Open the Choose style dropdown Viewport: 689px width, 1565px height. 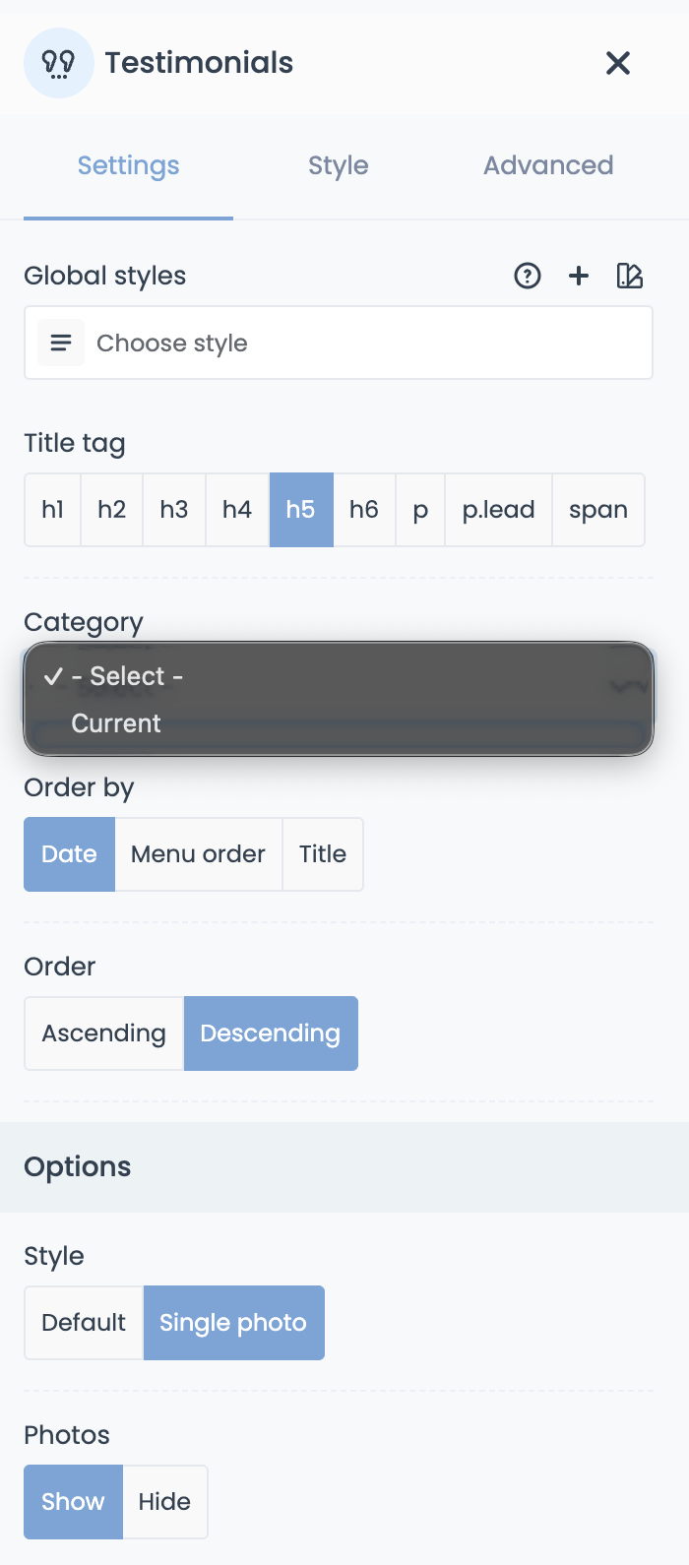[368, 344]
